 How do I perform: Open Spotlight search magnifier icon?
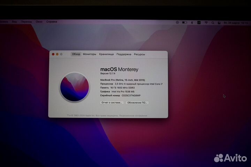[213, 23]
